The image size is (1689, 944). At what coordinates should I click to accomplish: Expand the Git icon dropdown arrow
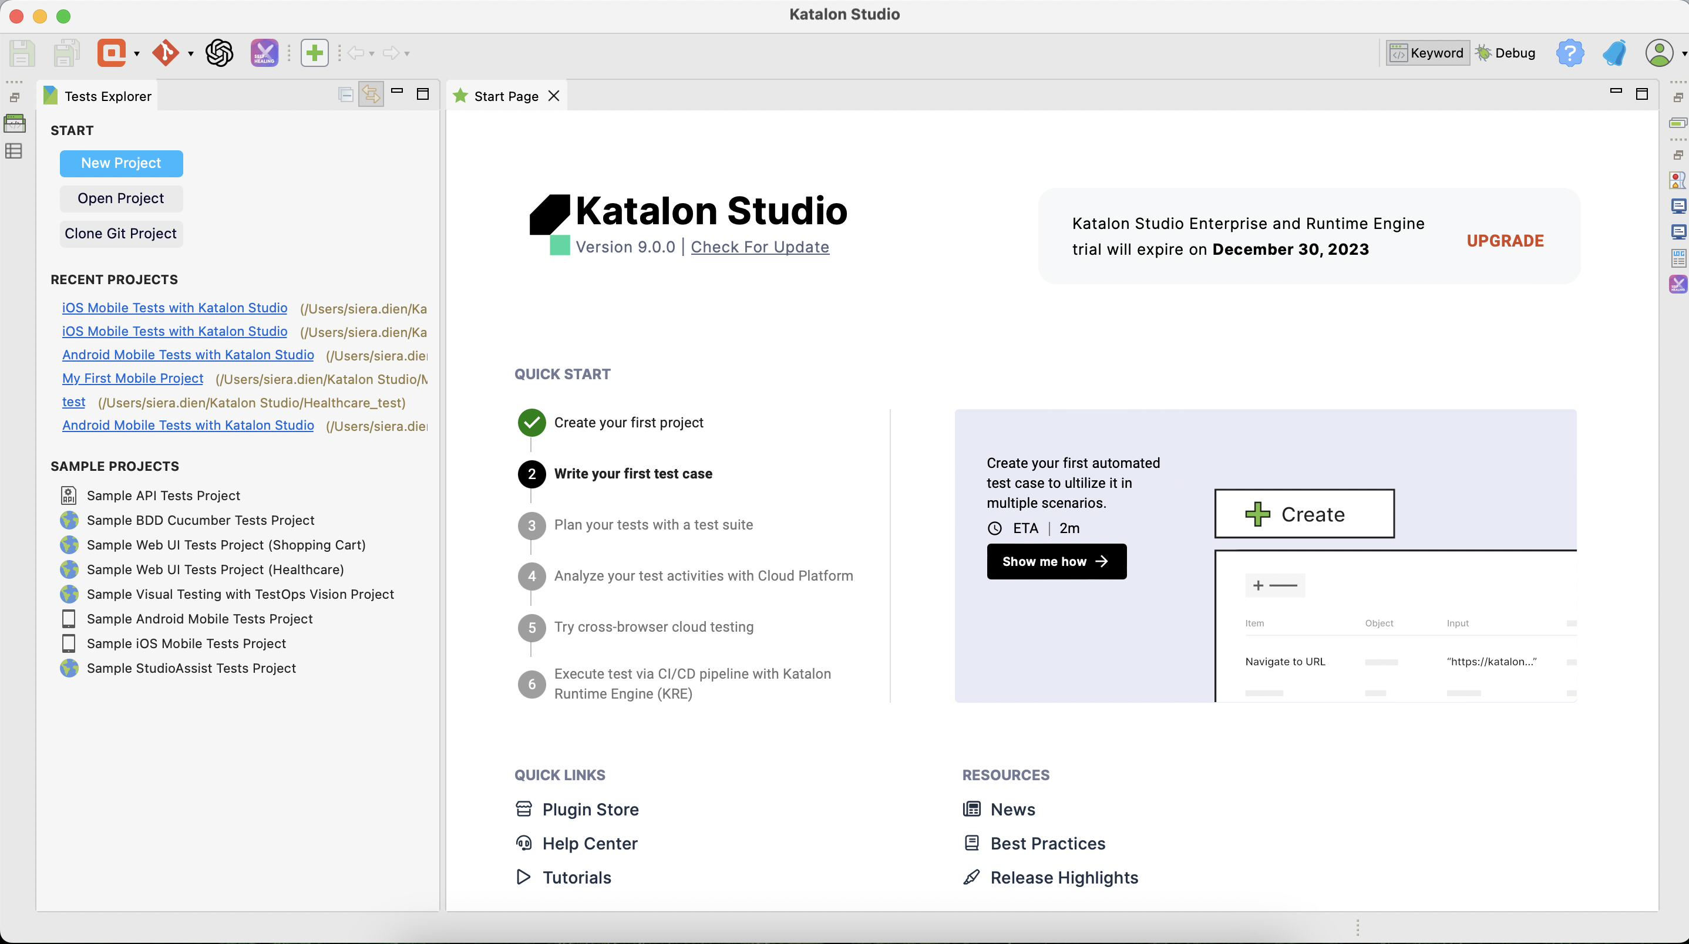pos(191,54)
